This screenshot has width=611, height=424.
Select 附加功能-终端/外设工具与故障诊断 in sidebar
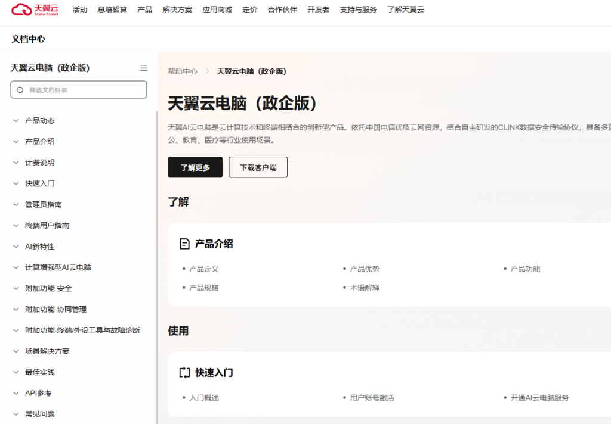(x=82, y=331)
